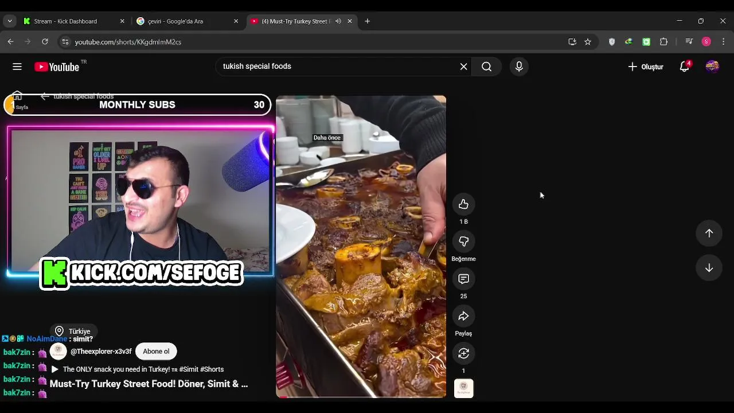Go to next Short with down arrow
The width and height of the screenshot is (734, 413).
coord(709,268)
